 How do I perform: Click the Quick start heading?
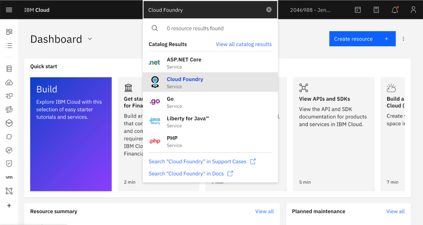(x=43, y=66)
